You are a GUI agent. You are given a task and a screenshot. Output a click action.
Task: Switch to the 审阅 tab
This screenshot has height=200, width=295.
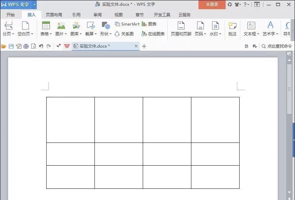coord(98,15)
